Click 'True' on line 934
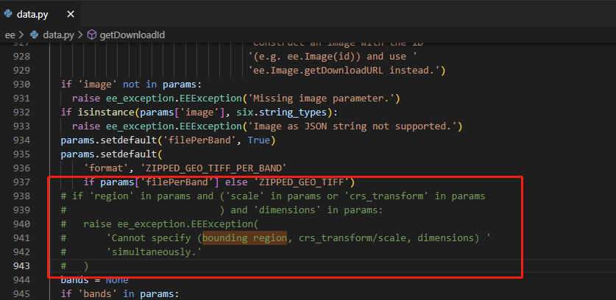Viewport: 616px width, 300px height. click(259, 140)
